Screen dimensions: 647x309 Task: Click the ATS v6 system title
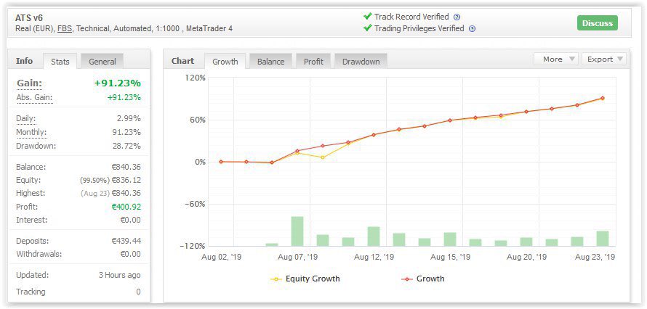[x=29, y=18]
